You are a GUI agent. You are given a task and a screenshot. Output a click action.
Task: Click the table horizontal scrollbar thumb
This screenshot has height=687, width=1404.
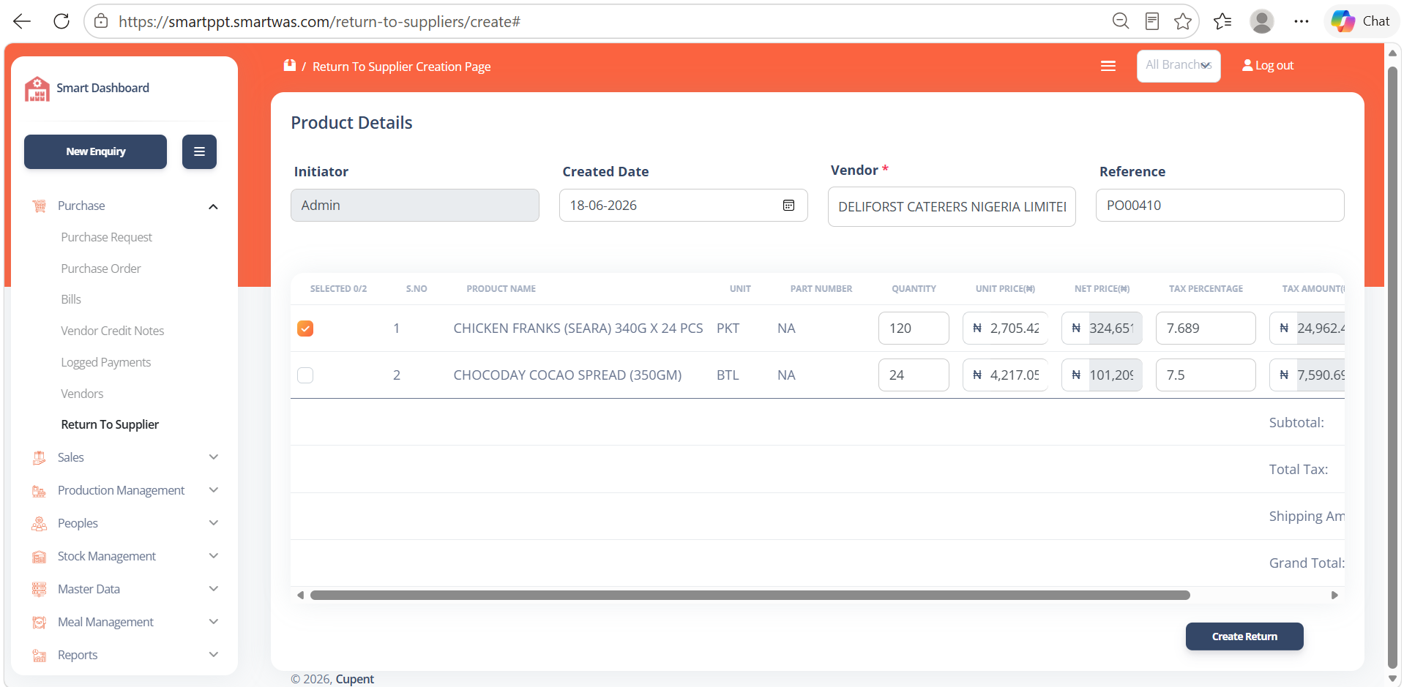(750, 596)
